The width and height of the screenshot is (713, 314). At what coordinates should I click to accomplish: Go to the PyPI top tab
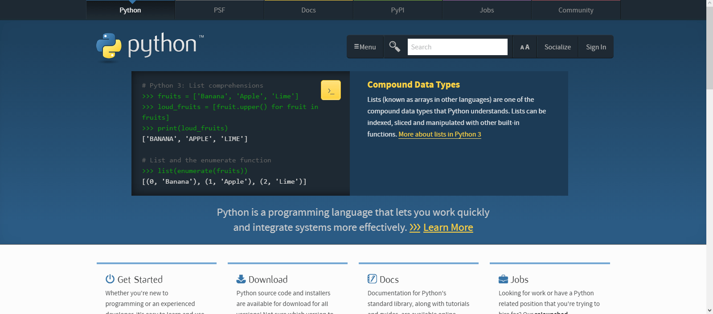pos(397,10)
